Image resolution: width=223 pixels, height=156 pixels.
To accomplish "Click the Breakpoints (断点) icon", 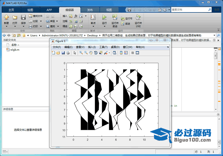I will (x=93, y=17).
